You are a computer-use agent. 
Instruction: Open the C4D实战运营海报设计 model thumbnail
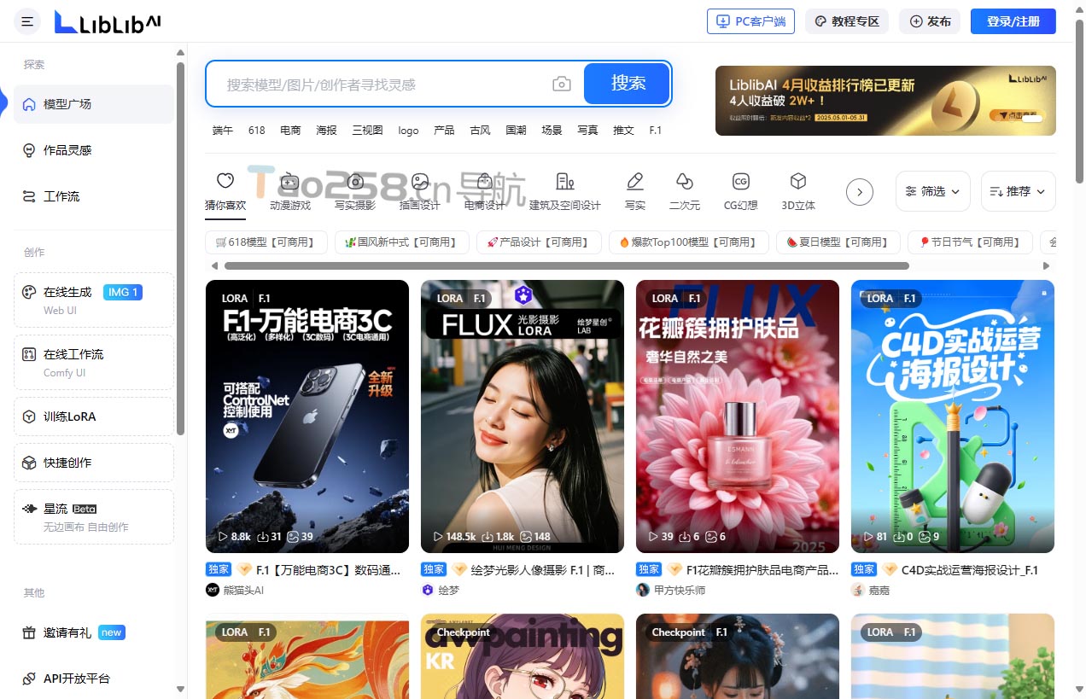(953, 416)
